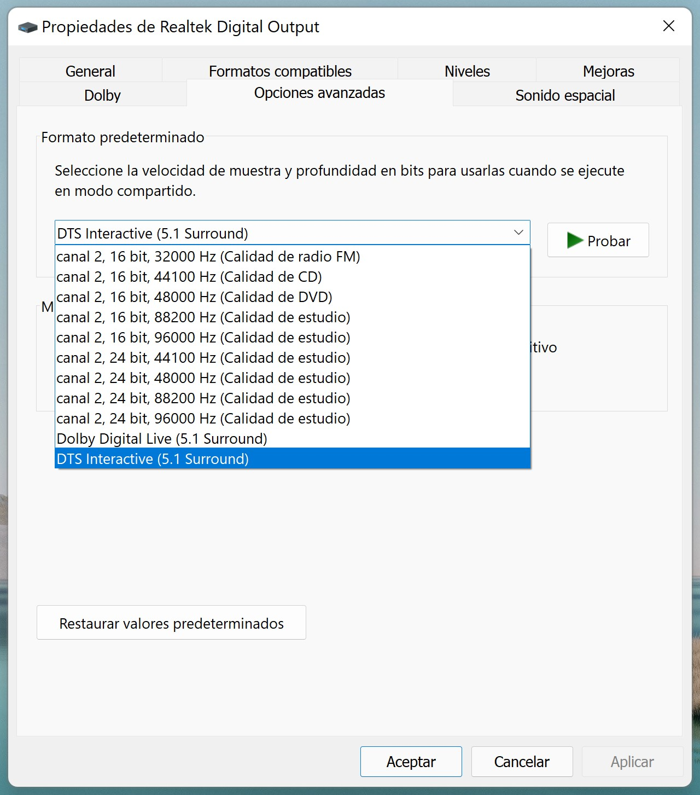The height and width of the screenshot is (795, 700).
Task: Choose 16 bit, 48000 Hz DVD quality
Action: coord(293,297)
